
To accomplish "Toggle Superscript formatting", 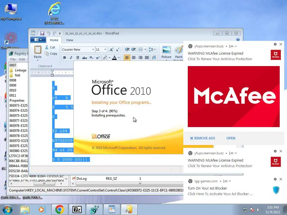I will tap(98, 58).
